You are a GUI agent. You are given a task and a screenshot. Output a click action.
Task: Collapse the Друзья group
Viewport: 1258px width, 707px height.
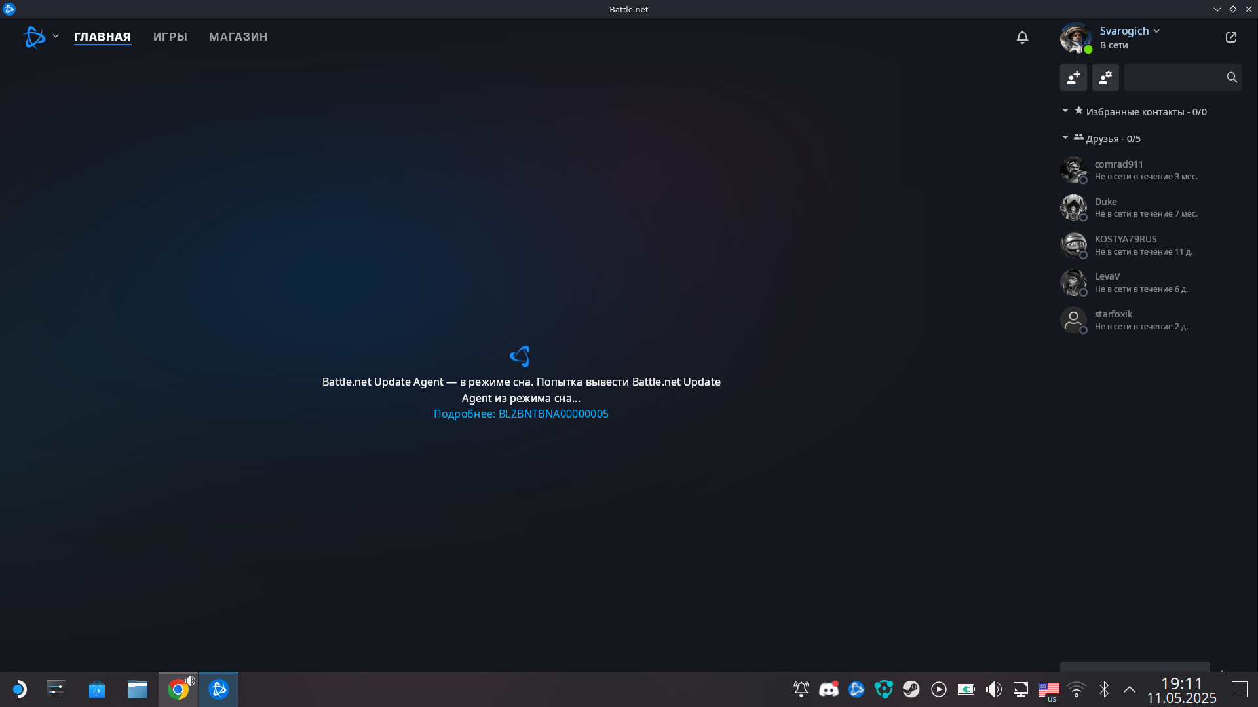[x=1065, y=137]
